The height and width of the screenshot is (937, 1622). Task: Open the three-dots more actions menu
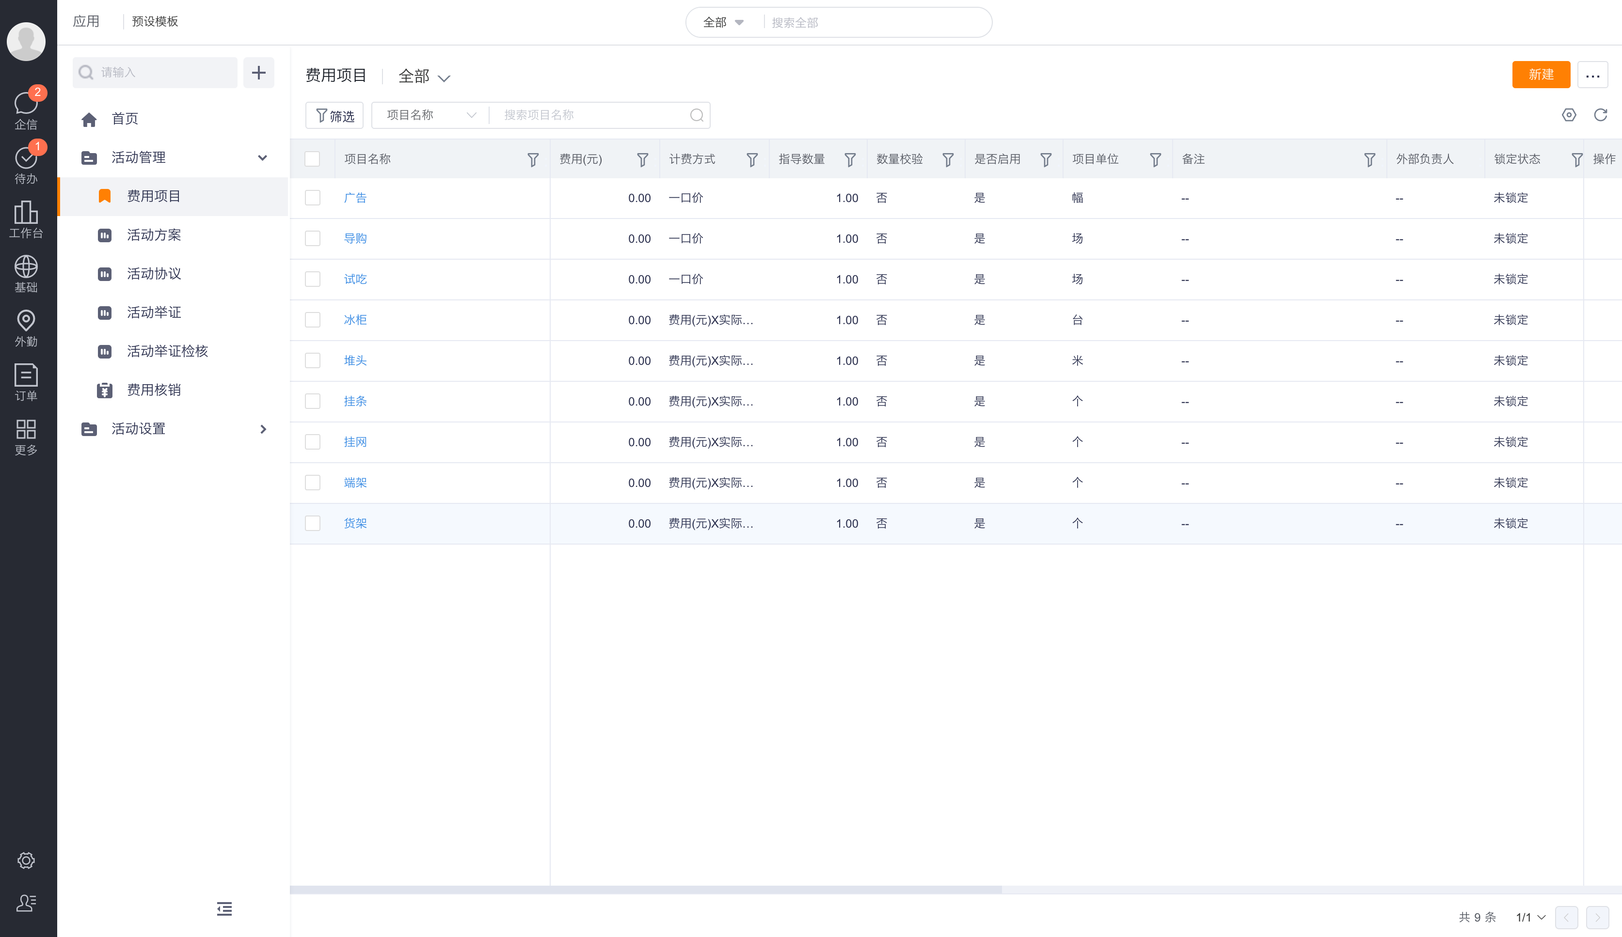(1592, 75)
